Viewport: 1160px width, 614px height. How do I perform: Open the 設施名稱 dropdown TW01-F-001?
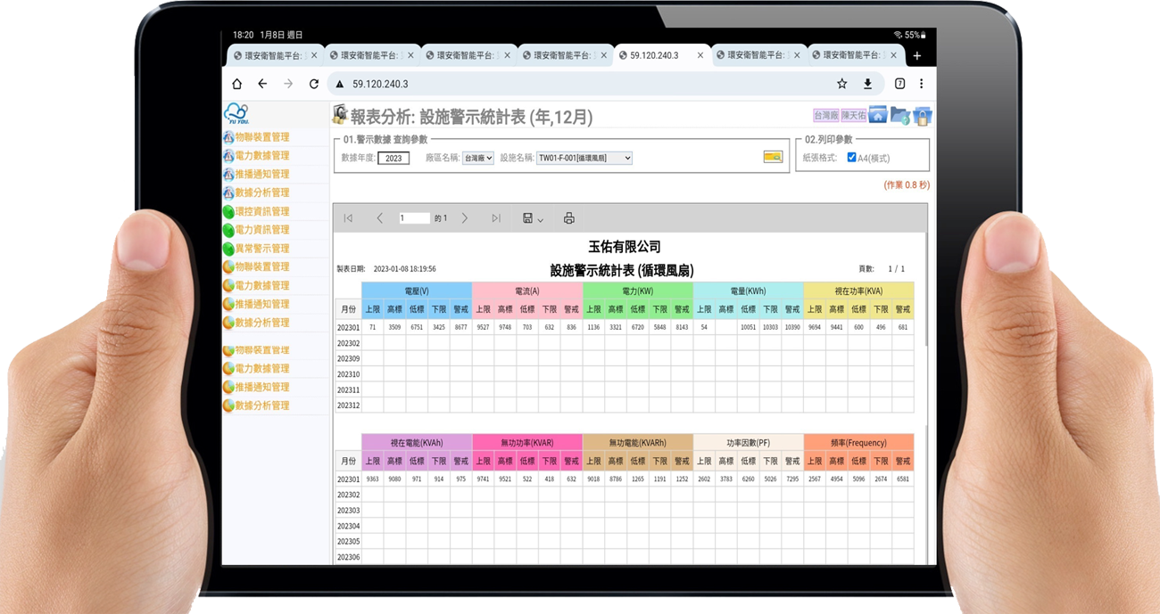click(x=584, y=158)
